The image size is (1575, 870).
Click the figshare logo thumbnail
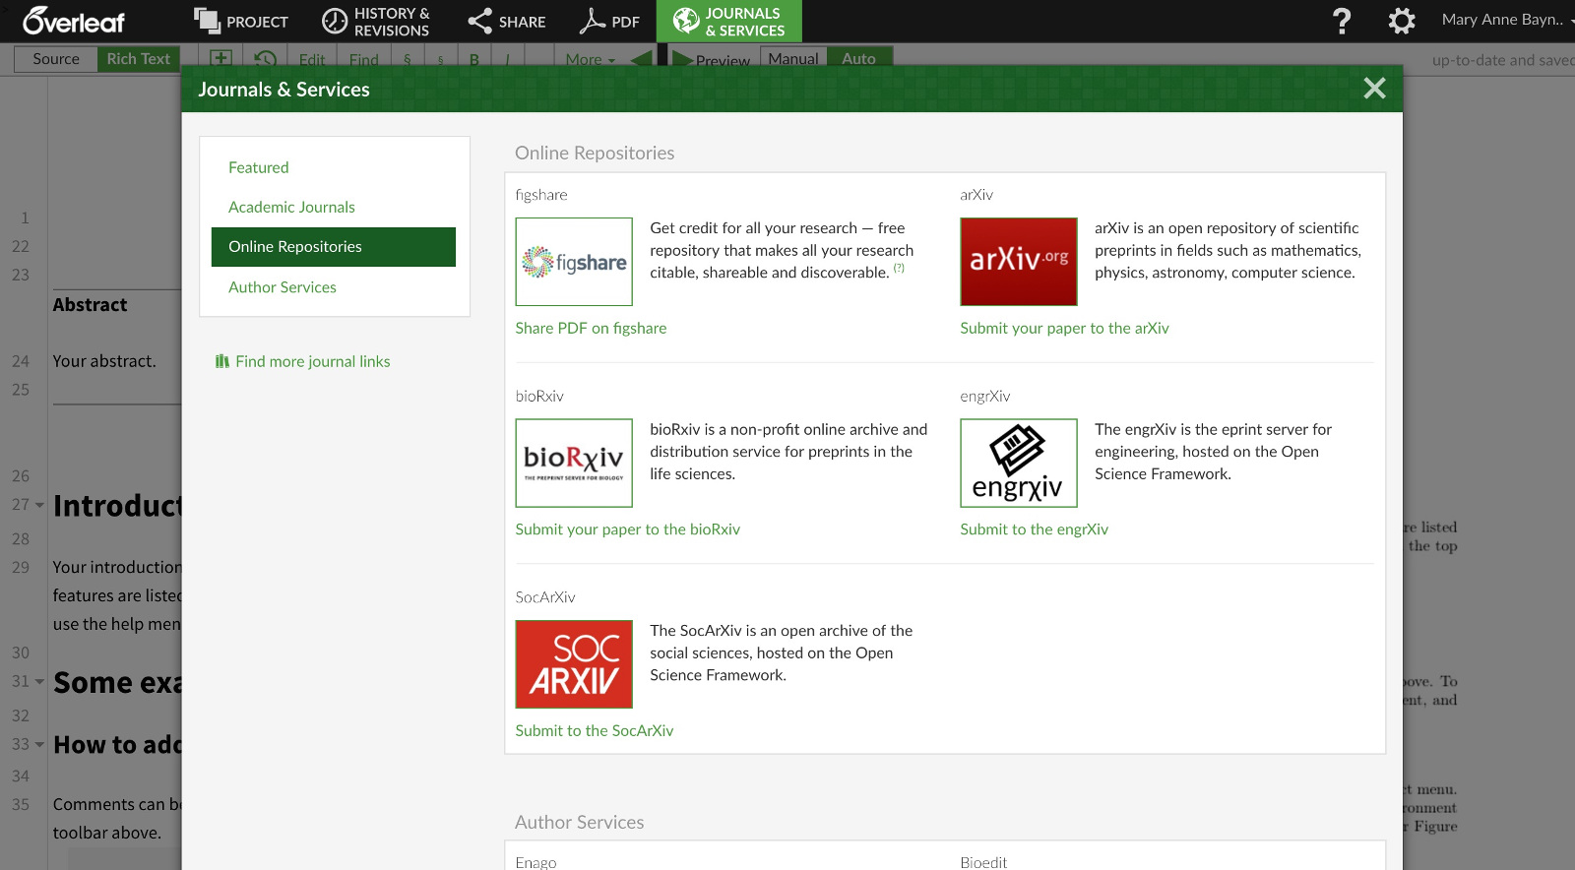(x=574, y=262)
